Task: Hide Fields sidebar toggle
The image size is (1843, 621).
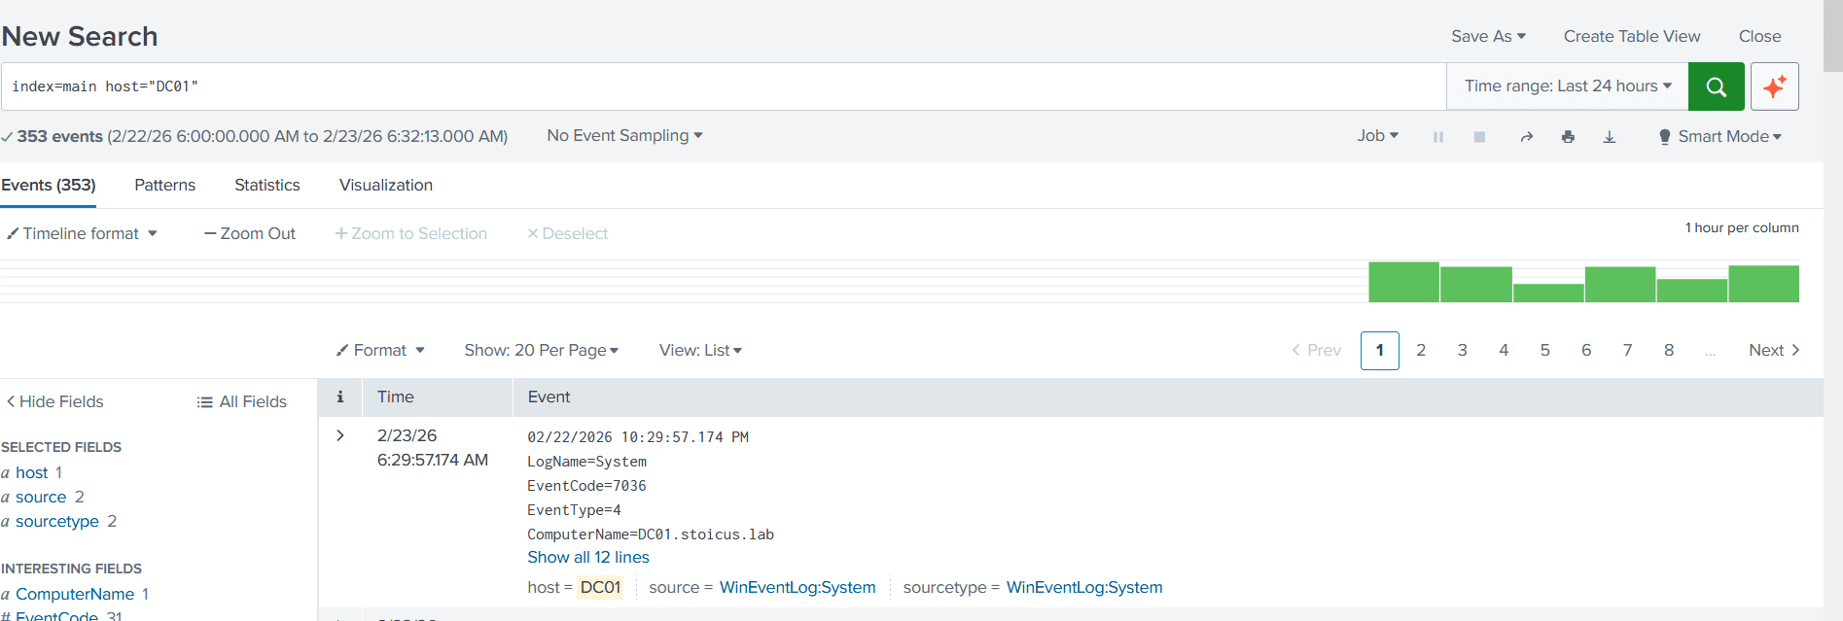Action: [54, 401]
